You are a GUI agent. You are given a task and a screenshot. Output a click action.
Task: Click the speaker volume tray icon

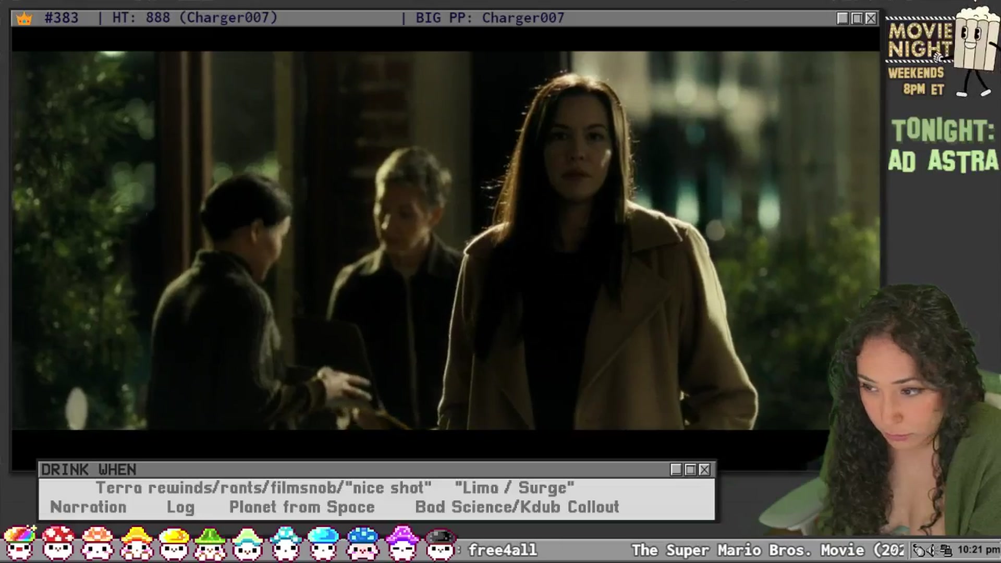(x=932, y=550)
